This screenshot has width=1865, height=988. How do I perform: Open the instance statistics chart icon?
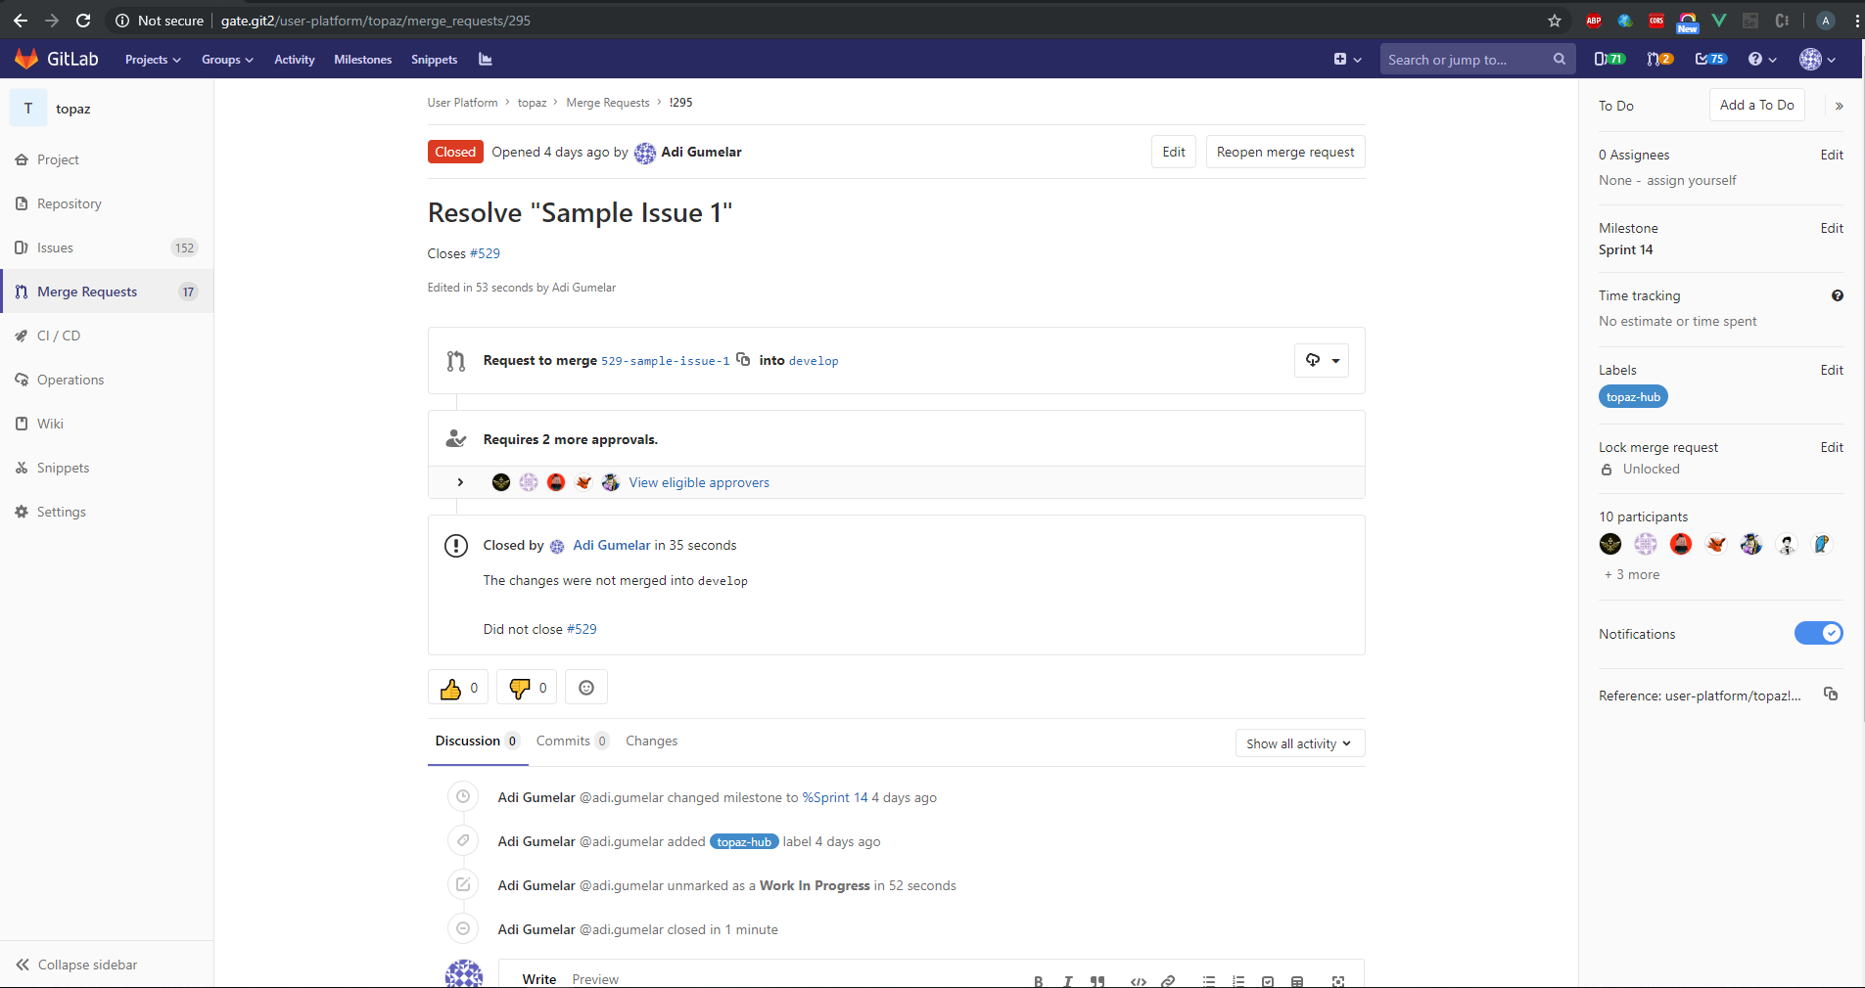click(485, 60)
